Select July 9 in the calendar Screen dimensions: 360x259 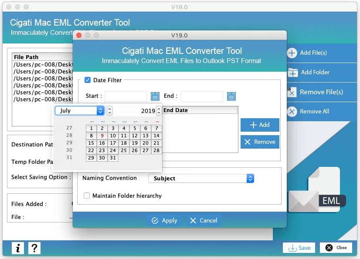(x=102, y=136)
